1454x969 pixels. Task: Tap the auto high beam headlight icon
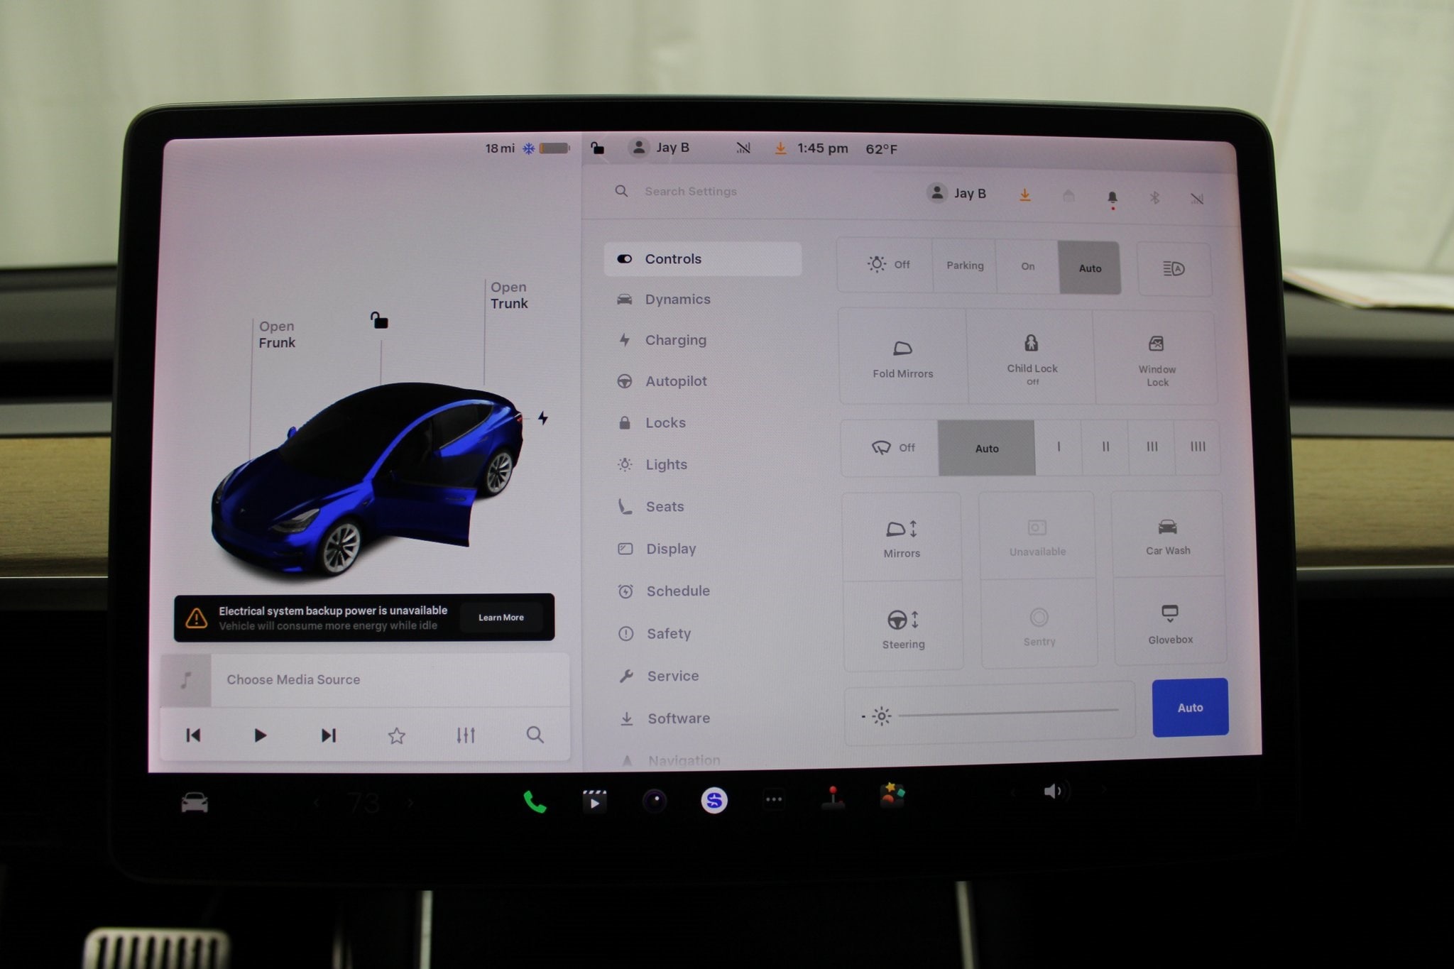(1174, 269)
